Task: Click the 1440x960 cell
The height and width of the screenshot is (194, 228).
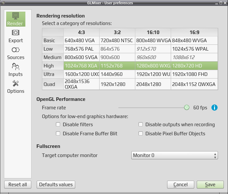Action: (117, 74)
